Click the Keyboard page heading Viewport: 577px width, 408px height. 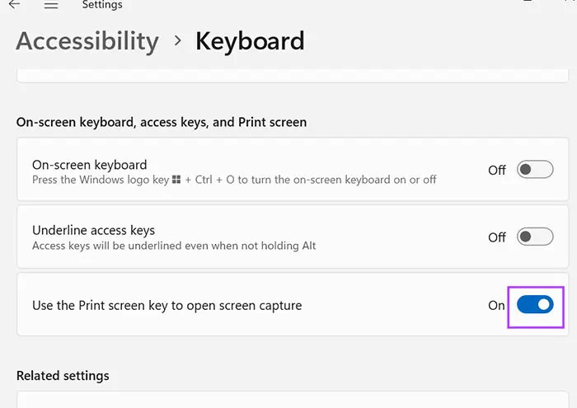[250, 41]
